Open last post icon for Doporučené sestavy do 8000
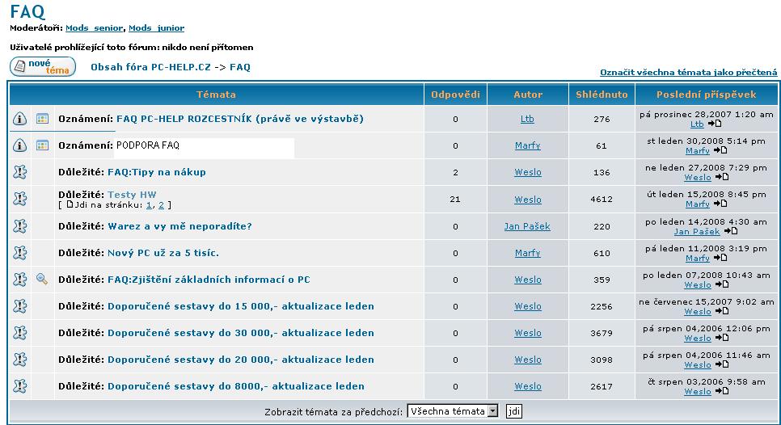The height and width of the screenshot is (425, 781). pos(719,392)
